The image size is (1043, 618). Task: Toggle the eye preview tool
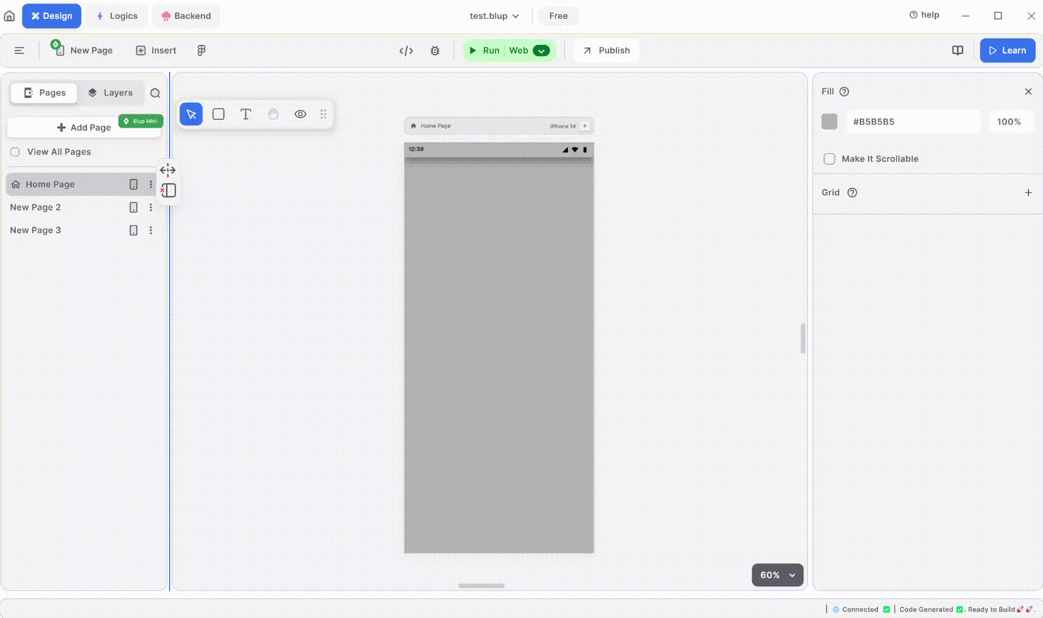(301, 114)
